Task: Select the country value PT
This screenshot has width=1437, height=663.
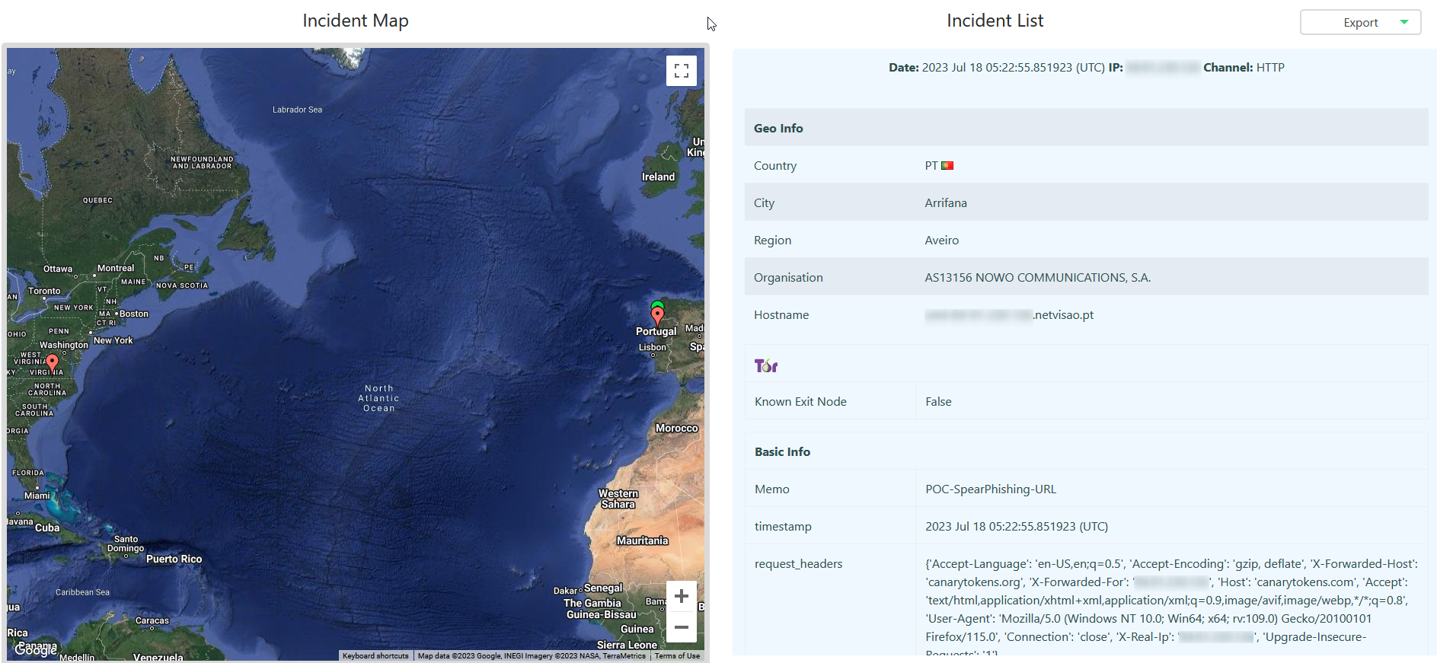Action: (x=931, y=166)
